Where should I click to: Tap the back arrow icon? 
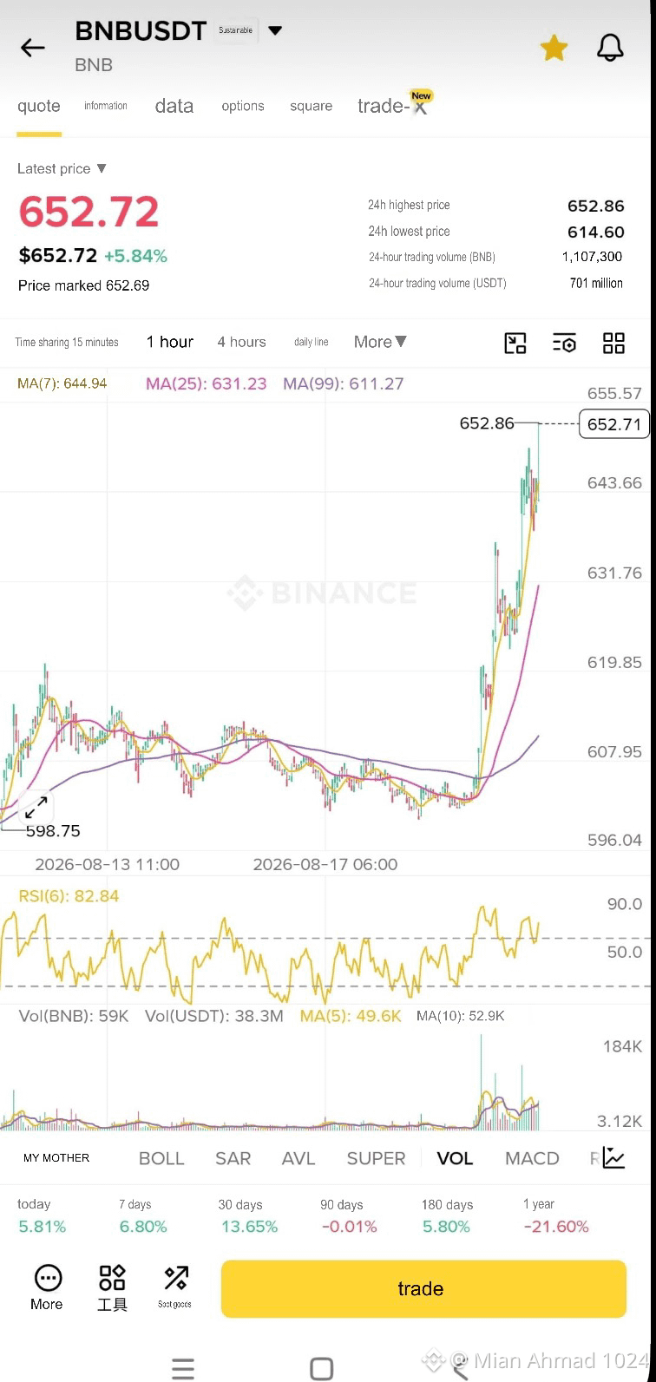[x=33, y=48]
